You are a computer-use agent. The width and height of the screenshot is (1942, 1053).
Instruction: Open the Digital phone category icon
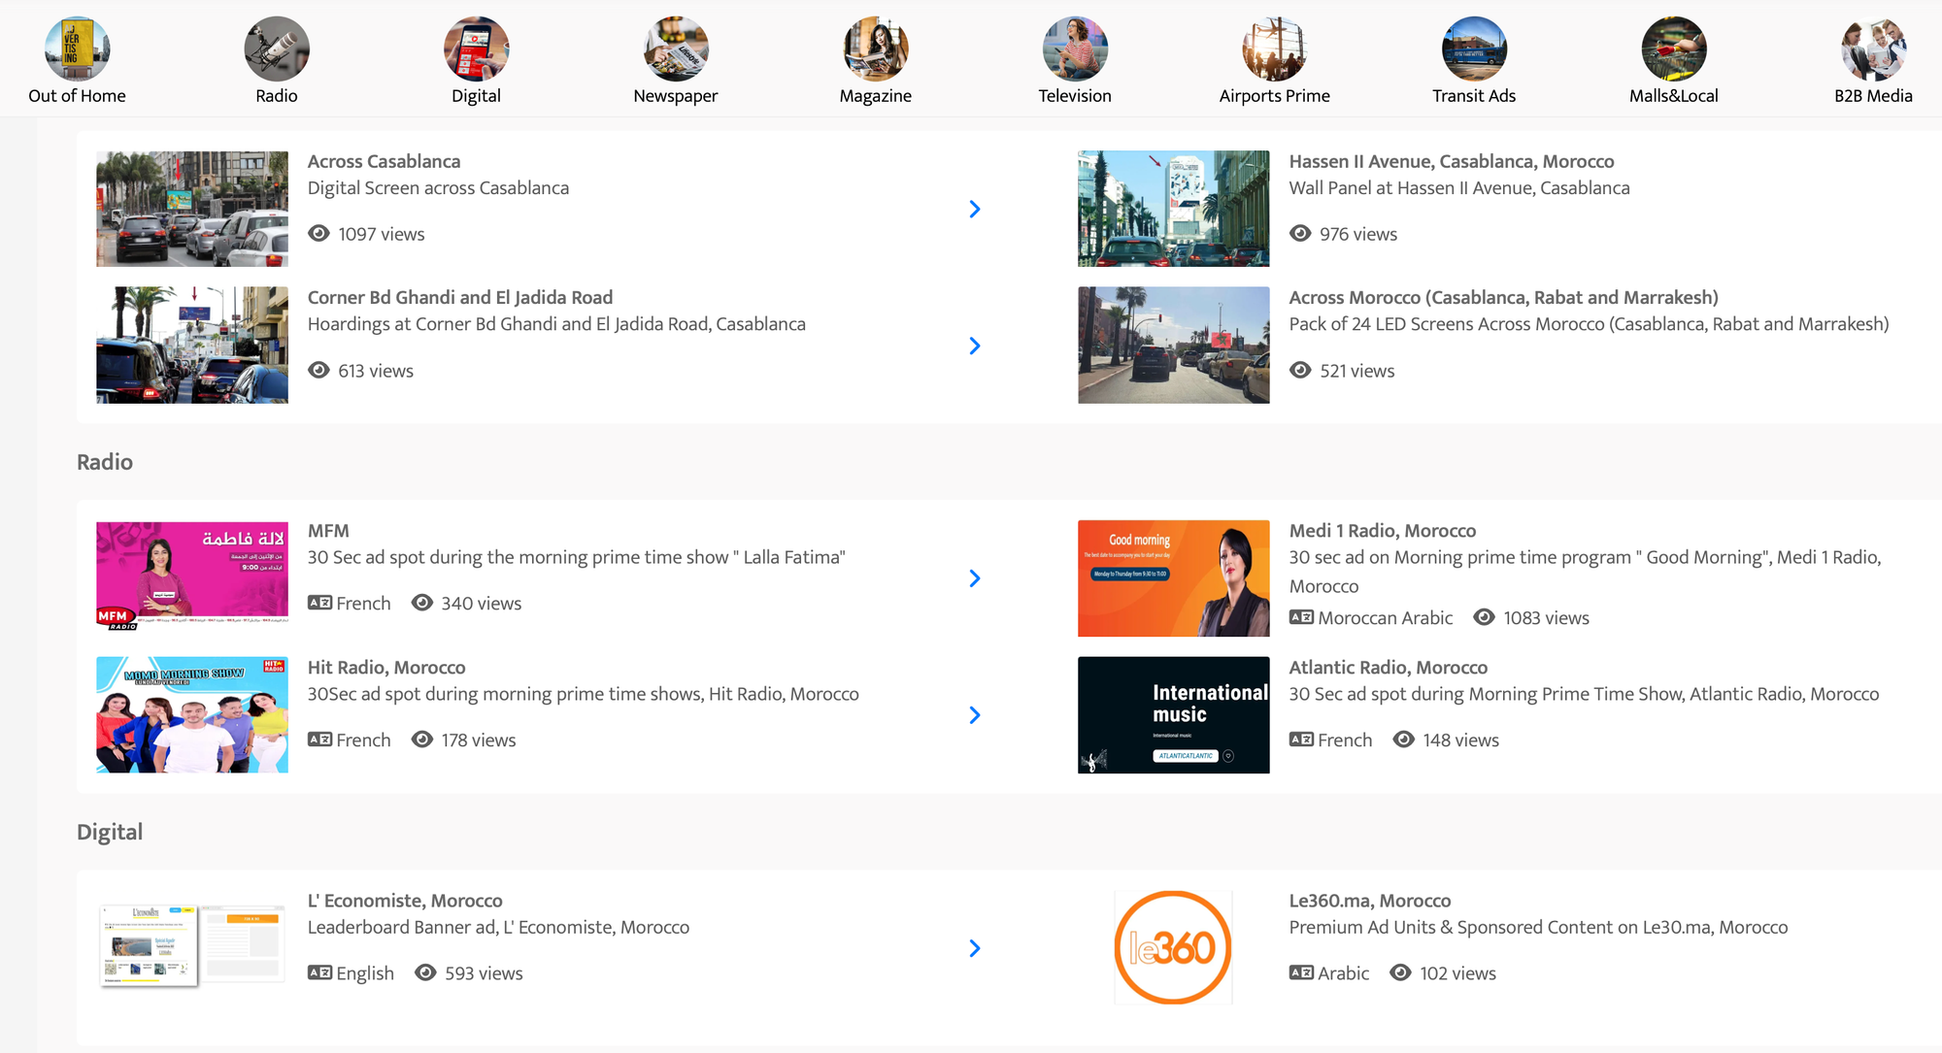(x=476, y=49)
